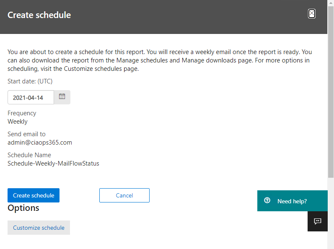Click the scrollbar track below the thumb

coord(331,210)
